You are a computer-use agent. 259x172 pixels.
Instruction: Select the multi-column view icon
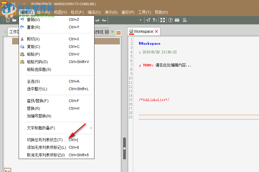[177, 20]
